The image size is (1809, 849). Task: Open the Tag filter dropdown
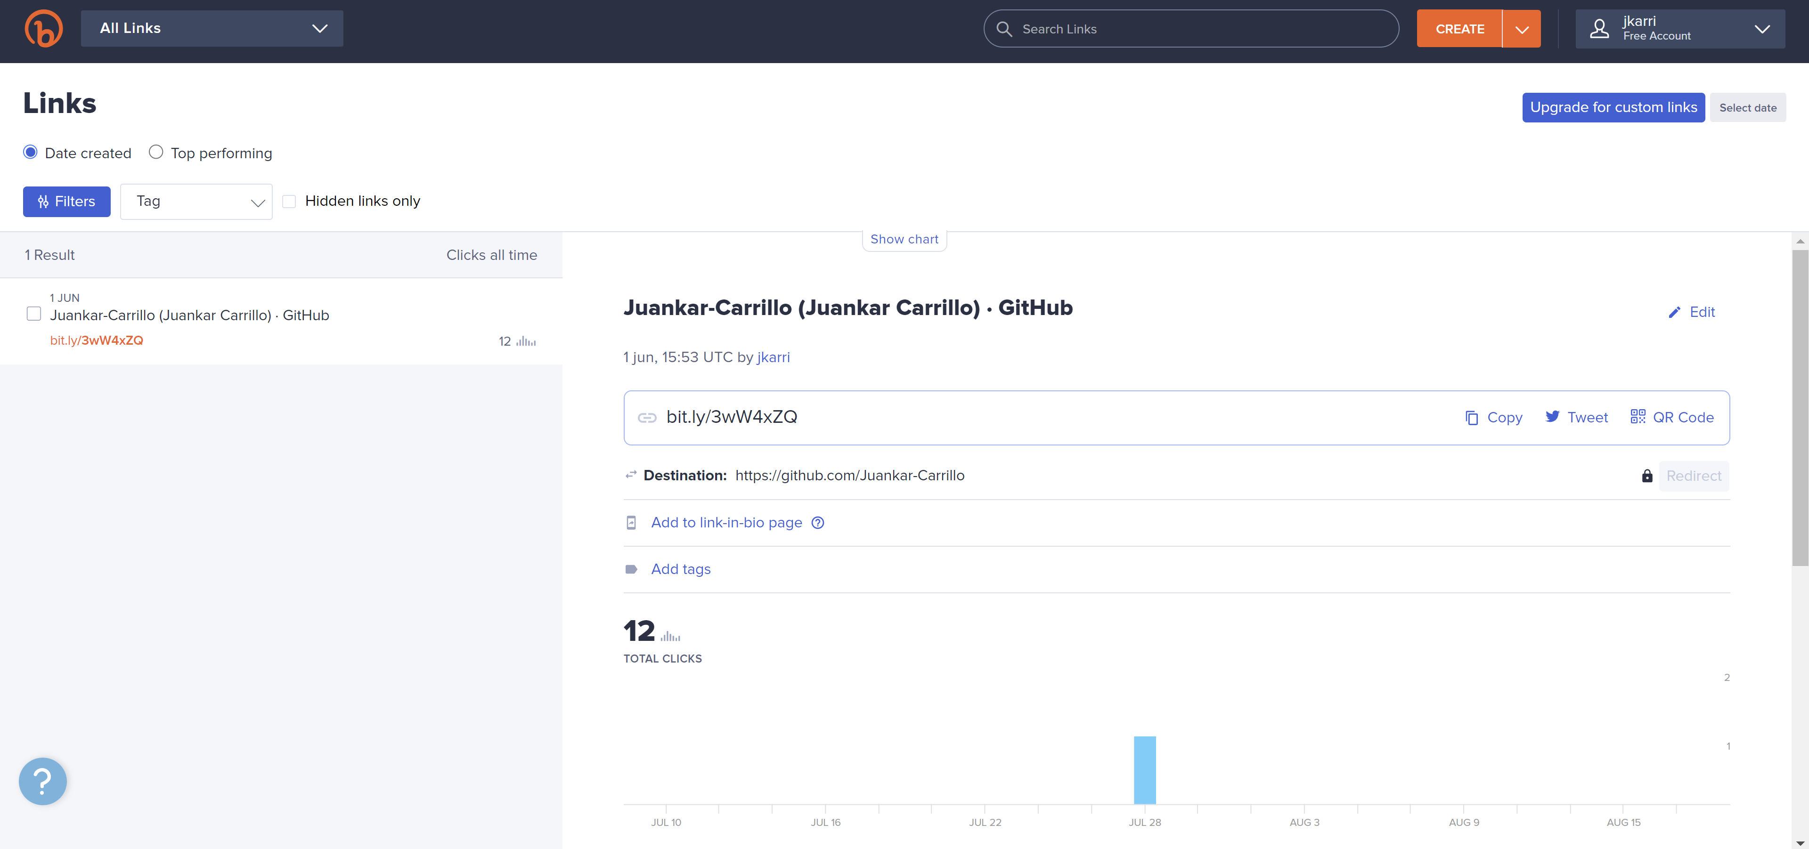[x=196, y=202]
